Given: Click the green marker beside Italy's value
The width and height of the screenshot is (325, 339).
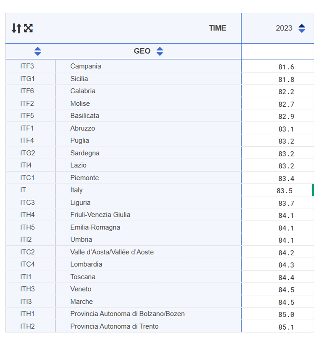Looking at the screenshot, I should point(313,190).
